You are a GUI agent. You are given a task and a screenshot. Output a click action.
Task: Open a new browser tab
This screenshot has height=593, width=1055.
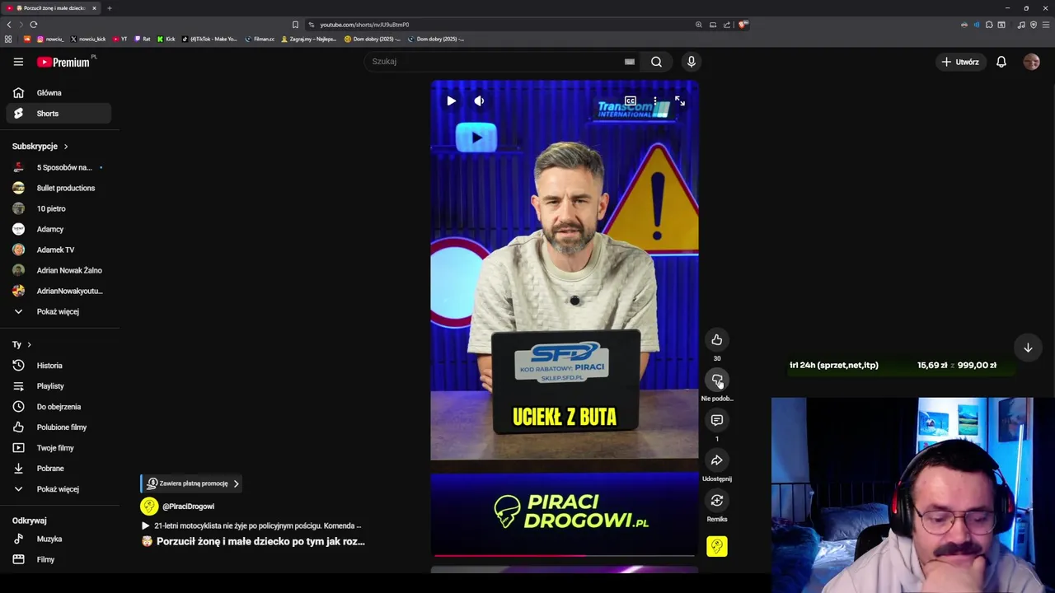pos(109,8)
